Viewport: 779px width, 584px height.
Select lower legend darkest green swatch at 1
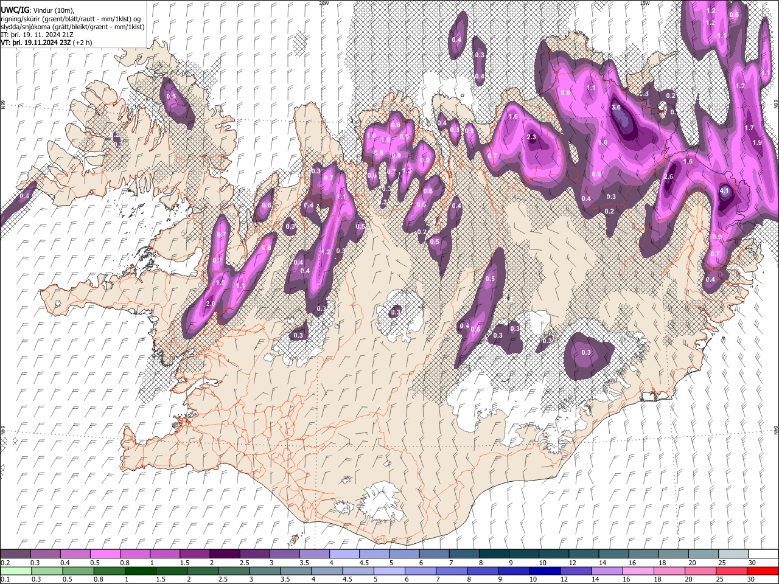(x=140, y=571)
